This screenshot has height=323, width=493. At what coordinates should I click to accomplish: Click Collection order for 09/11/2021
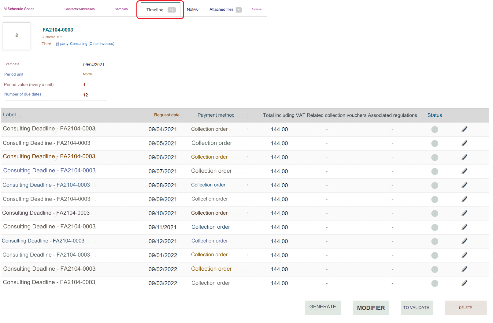click(211, 227)
